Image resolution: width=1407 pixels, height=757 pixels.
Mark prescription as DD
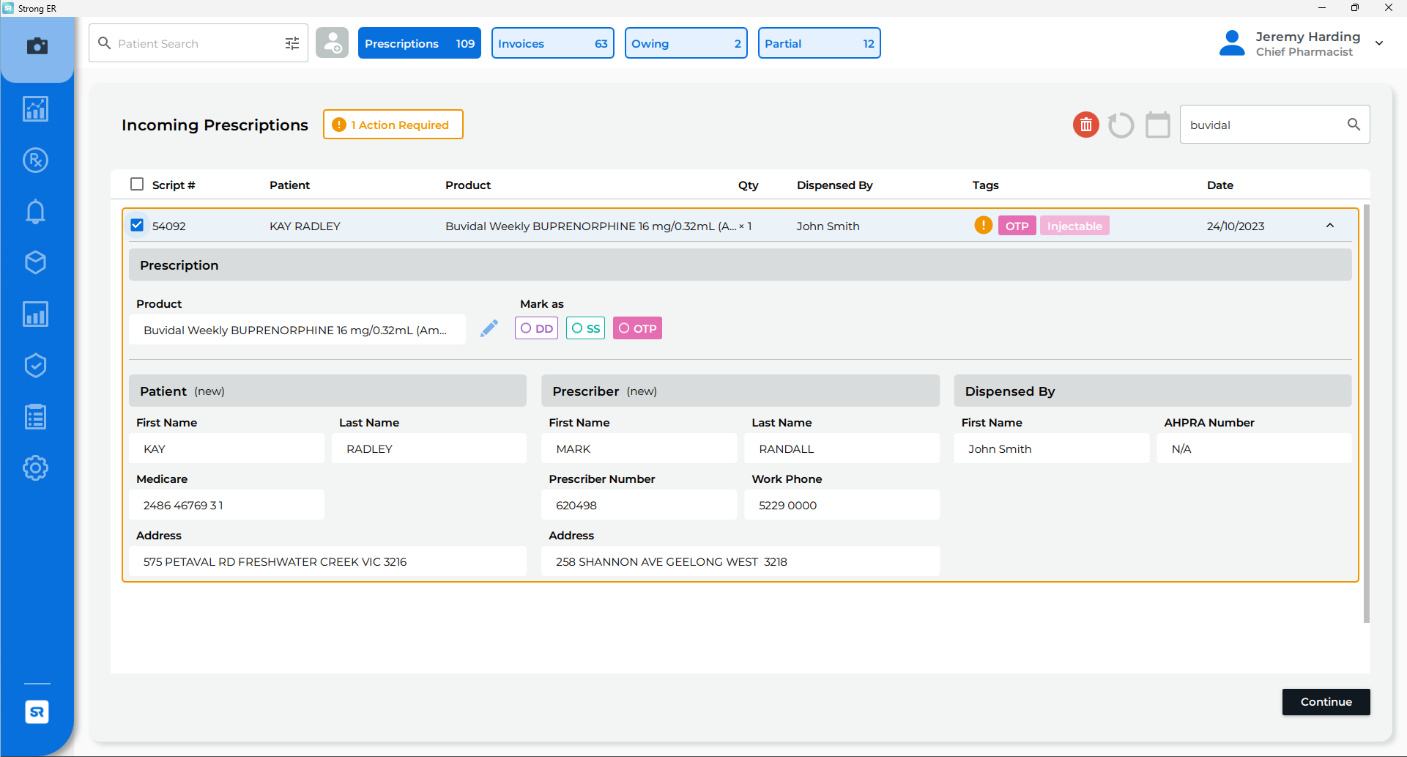tap(536, 328)
